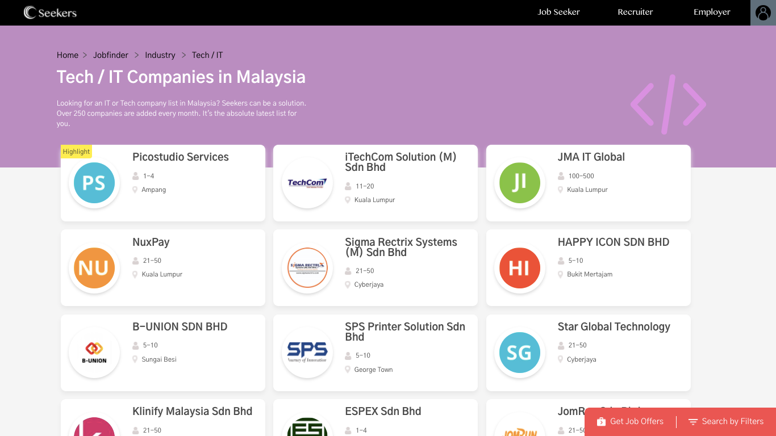Click Cyberjaya under Sigma Rectrix Systems
This screenshot has width=776, height=436.
[x=369, y=284]
